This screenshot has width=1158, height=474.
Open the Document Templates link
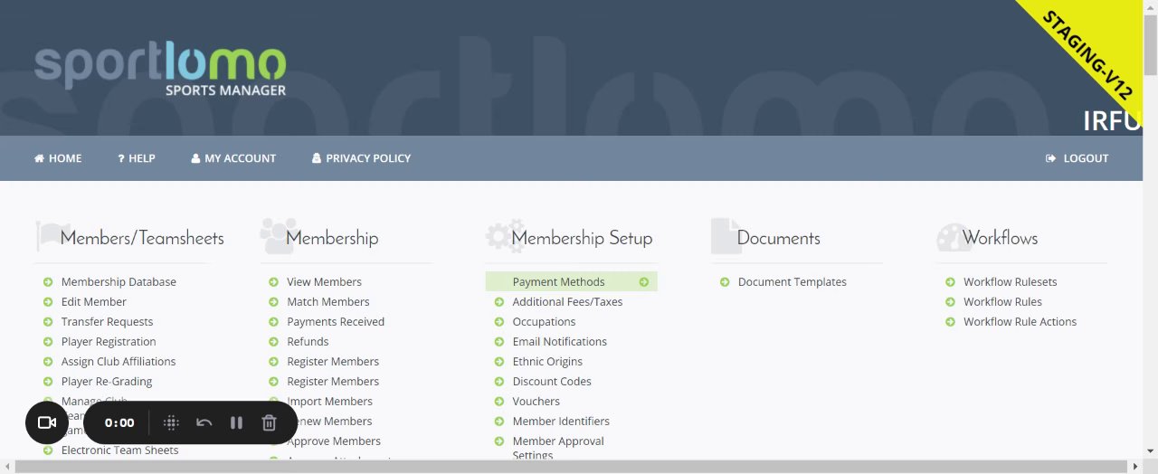coord(792,282)
